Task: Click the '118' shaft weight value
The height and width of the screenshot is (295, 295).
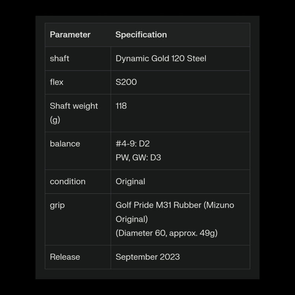Action: coord(121,106)
